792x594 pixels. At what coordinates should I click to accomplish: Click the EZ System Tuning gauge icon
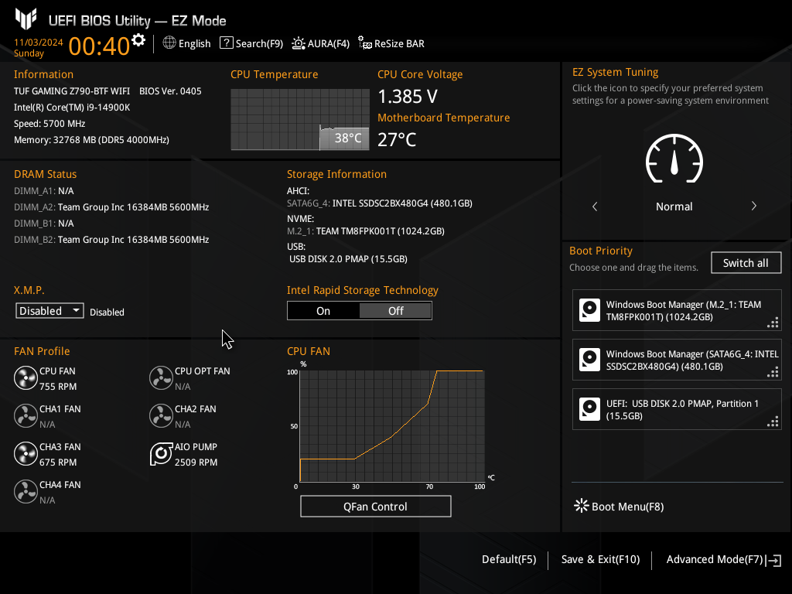tap(674, 159)
